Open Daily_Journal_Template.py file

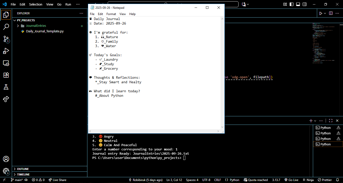tap(45, 31)
